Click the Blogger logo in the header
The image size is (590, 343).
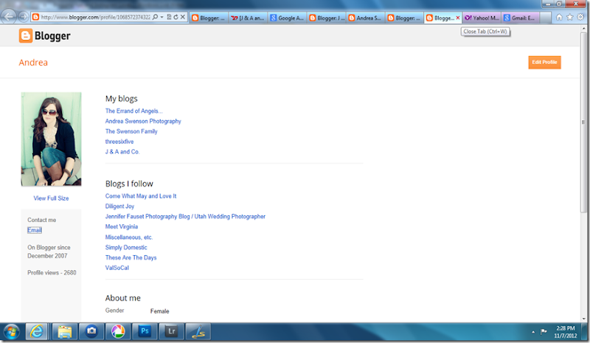[x=45, y=35]
